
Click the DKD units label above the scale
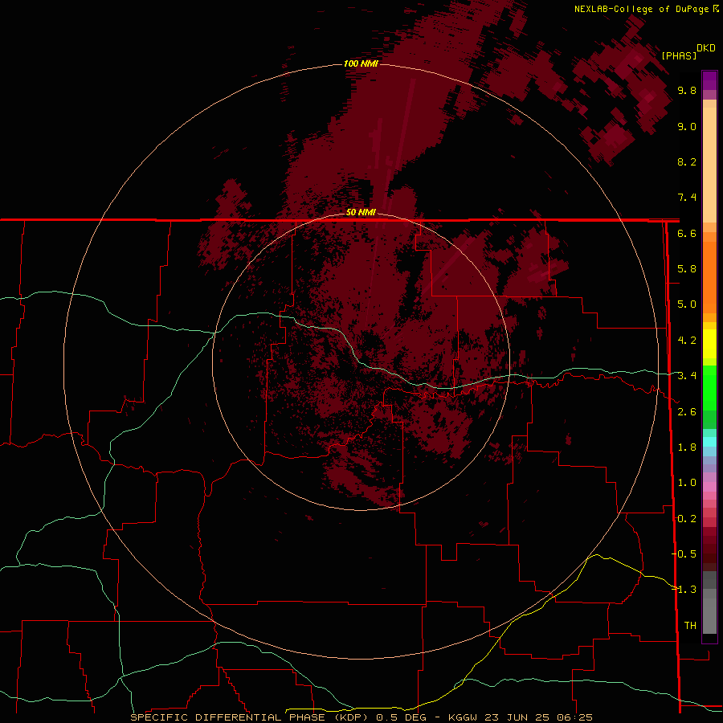(x=706, y=48)
